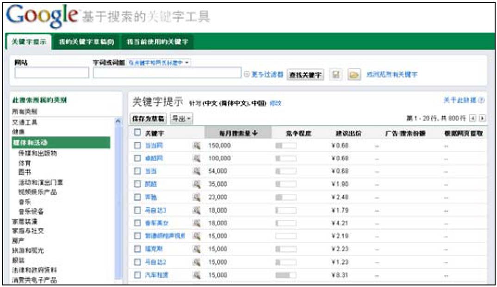Image resolution: width=497 pixels, height=287 pixels.
Task: Switch to the 我的关键字草稿(0) tab
Action: (x=87, y=42)
